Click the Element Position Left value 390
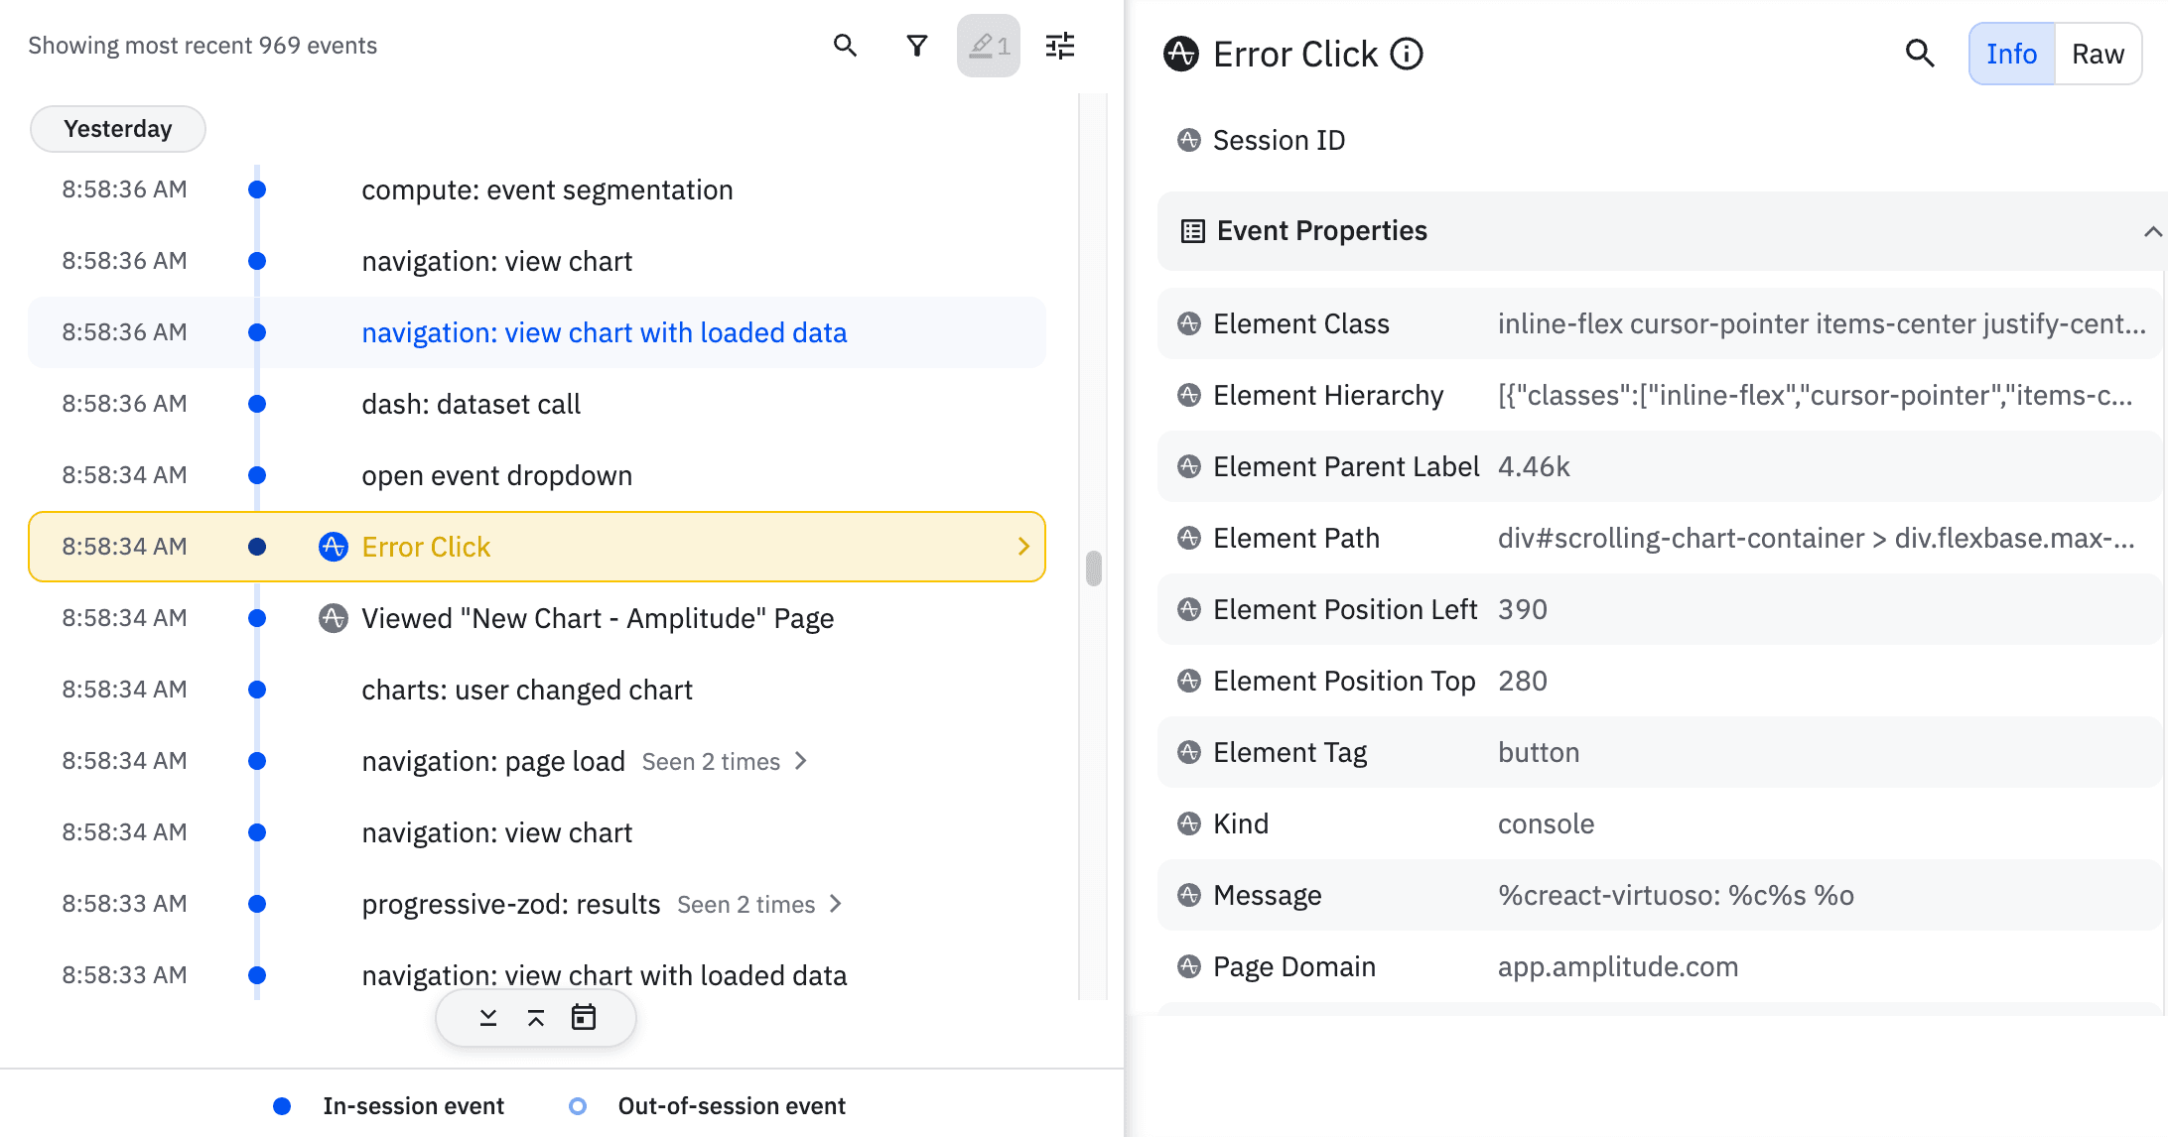This screenshot has height=1137, width=2168. [1523, 609]
